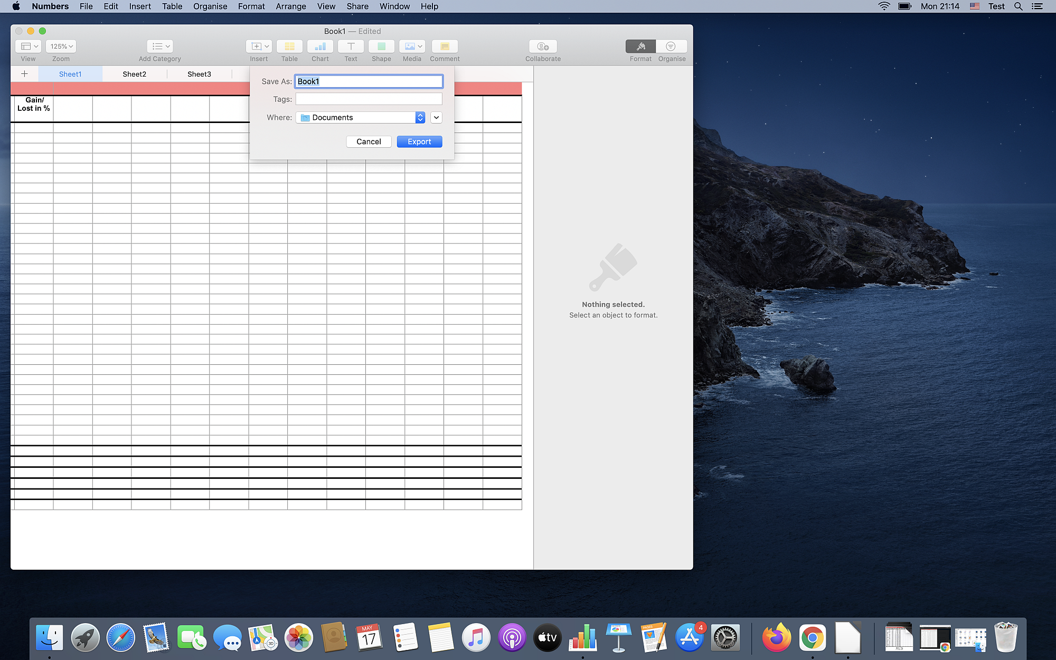Launch Keynote from the Dock
The height and width of the screenshot is (660, 1056).
tap(618, 637)
